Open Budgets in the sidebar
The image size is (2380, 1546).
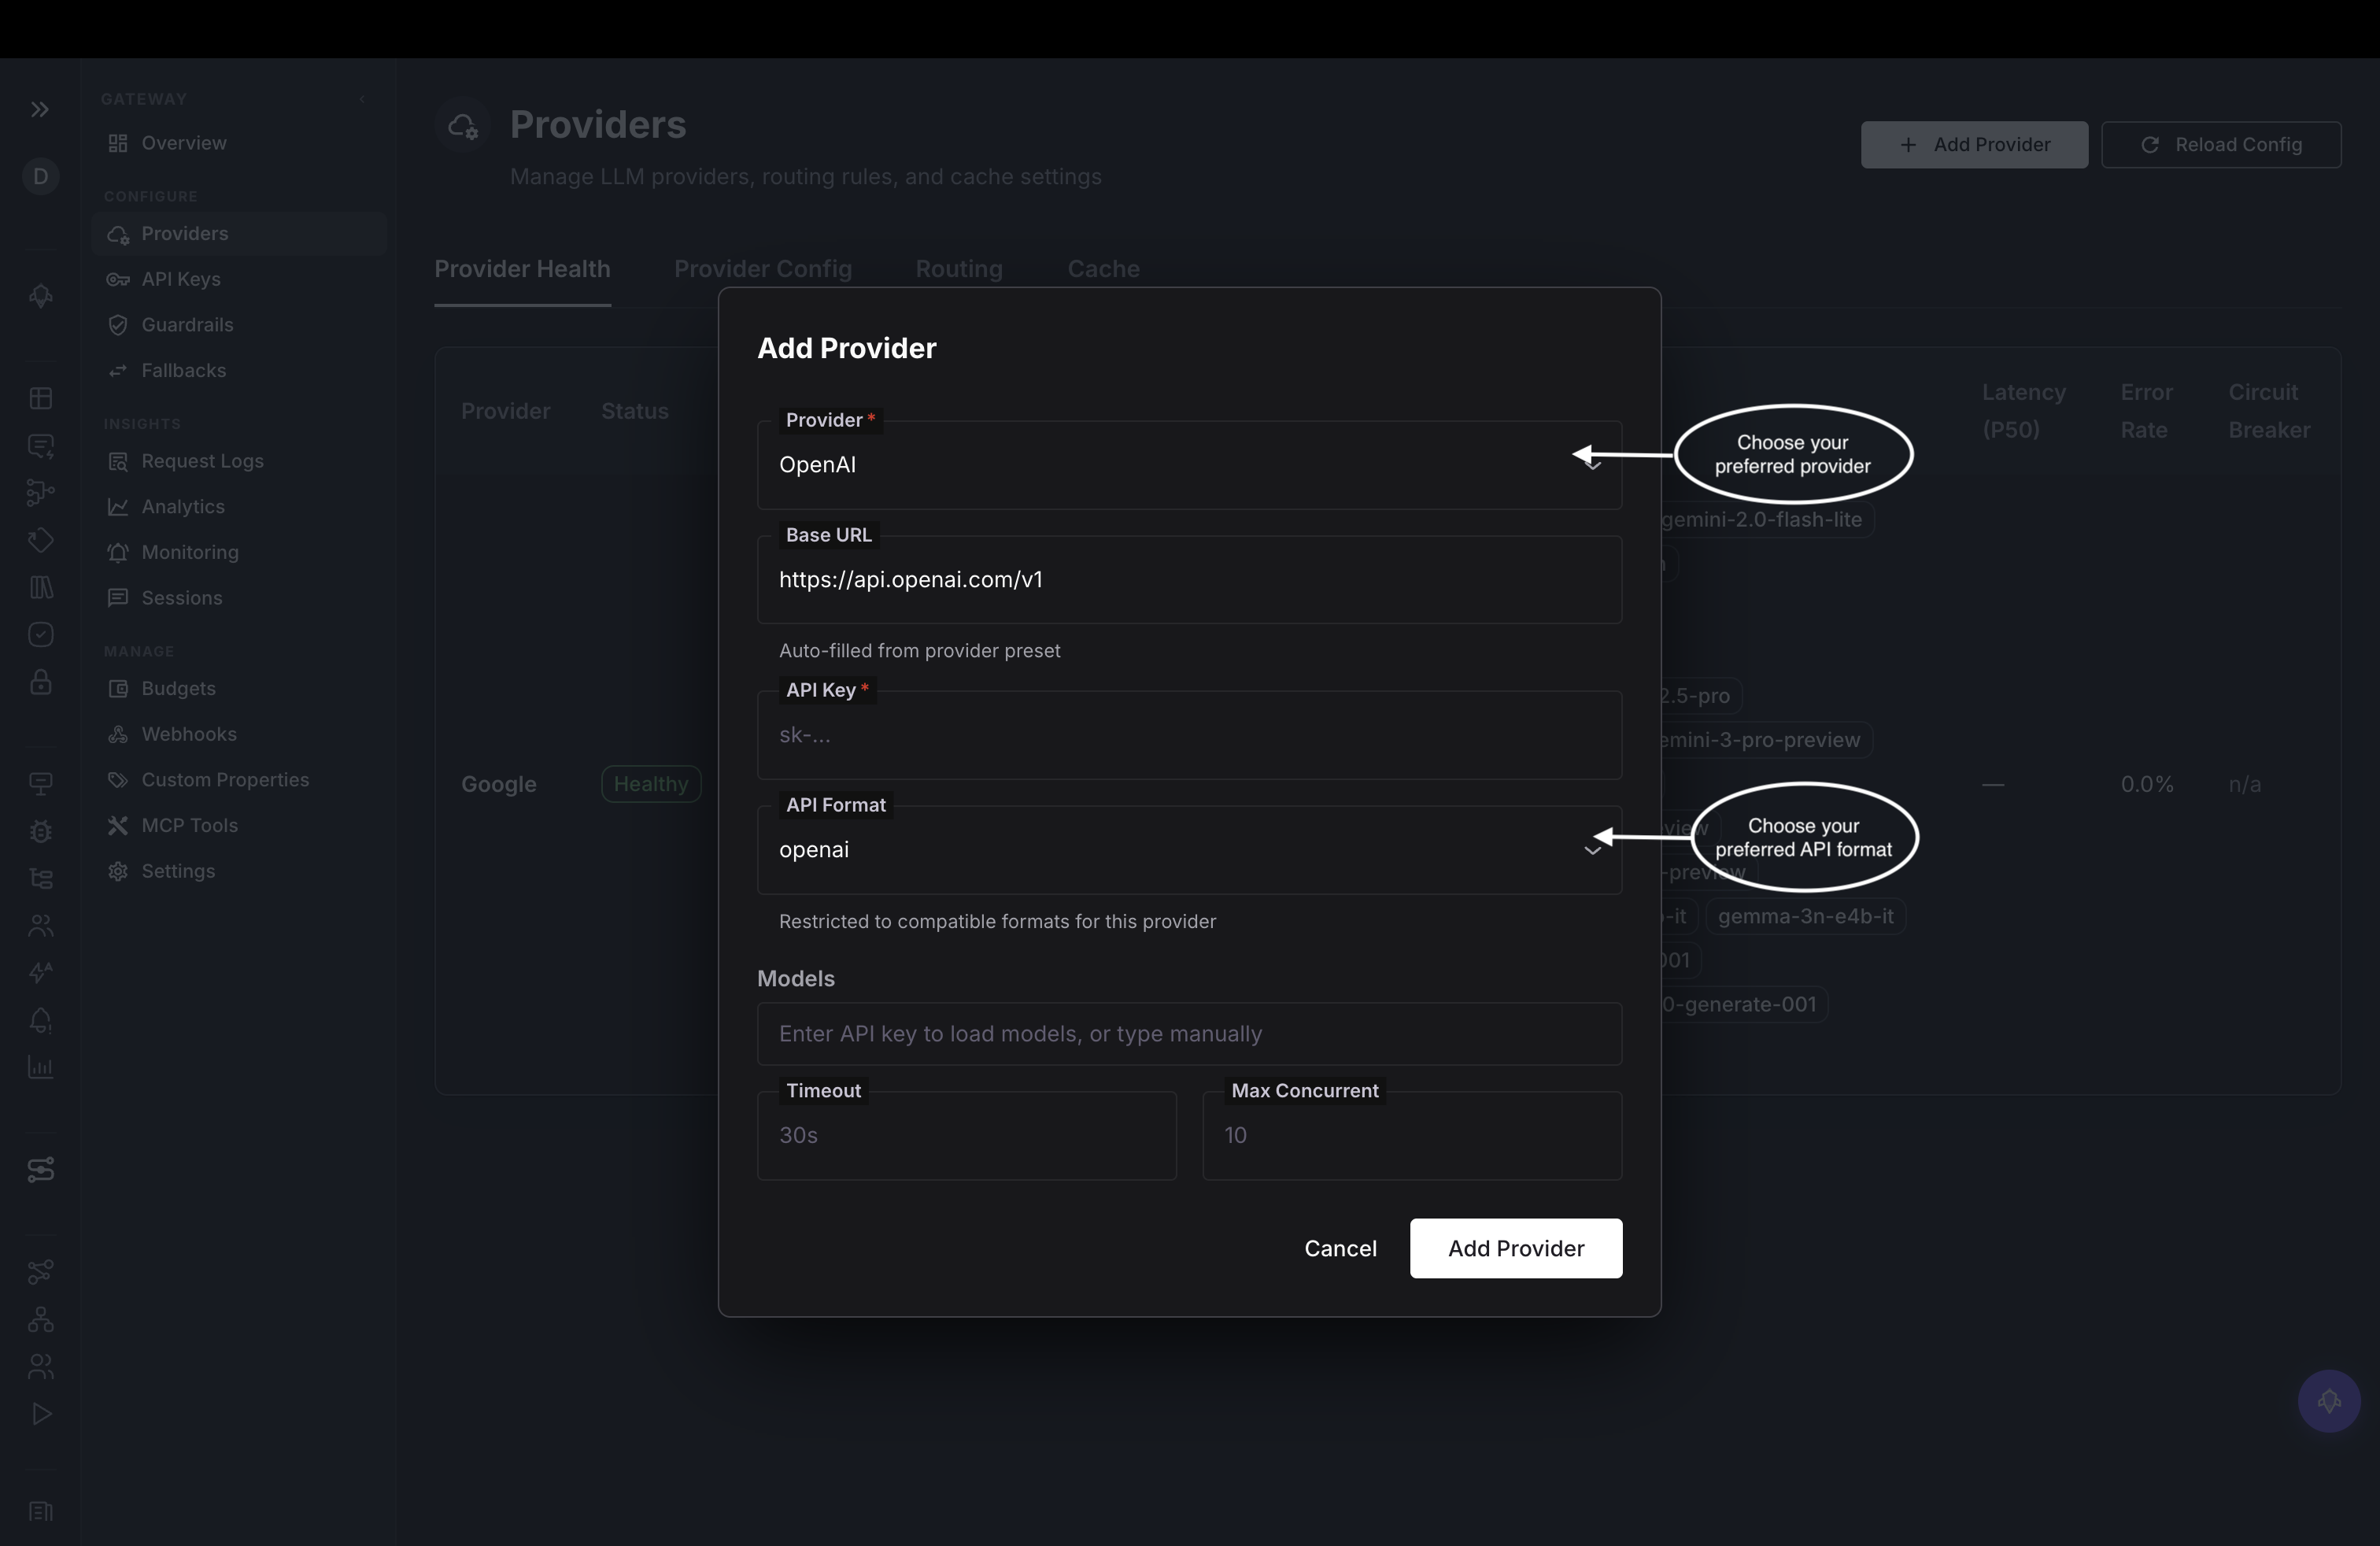(238, 689)
